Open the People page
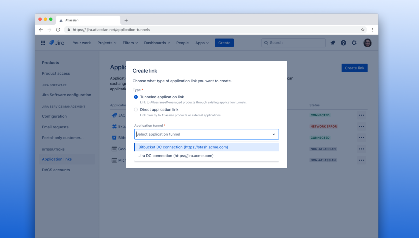419x238 pixels. point(182,43)
